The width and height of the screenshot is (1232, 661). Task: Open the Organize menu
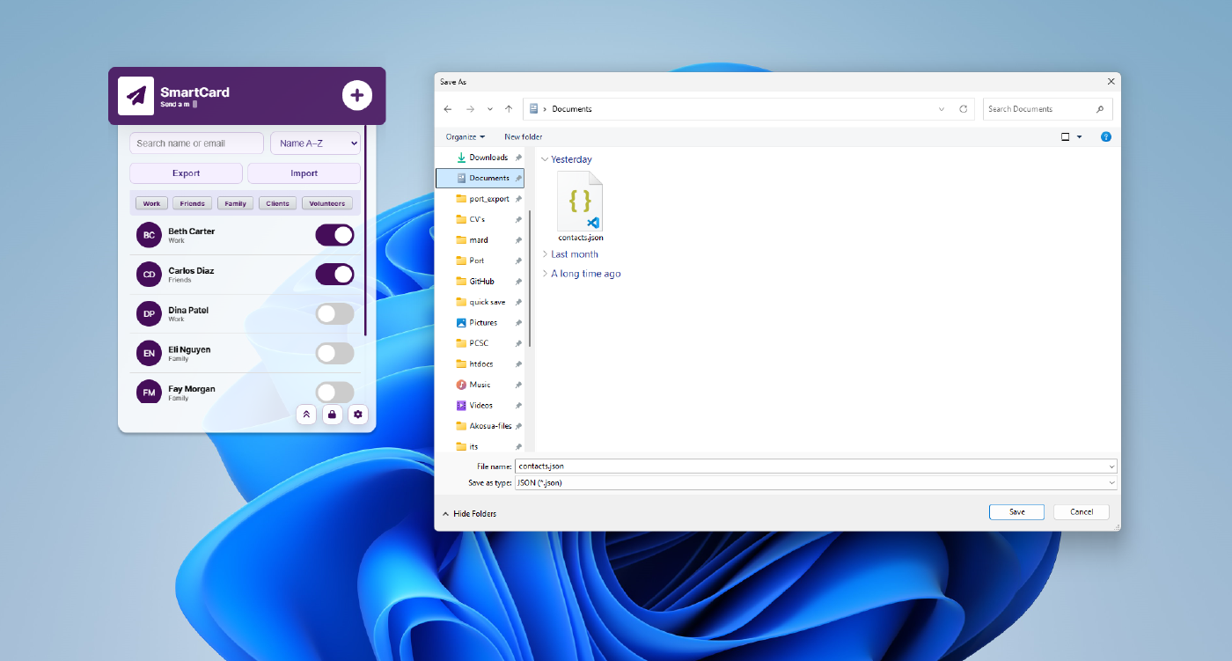point(465,137)
